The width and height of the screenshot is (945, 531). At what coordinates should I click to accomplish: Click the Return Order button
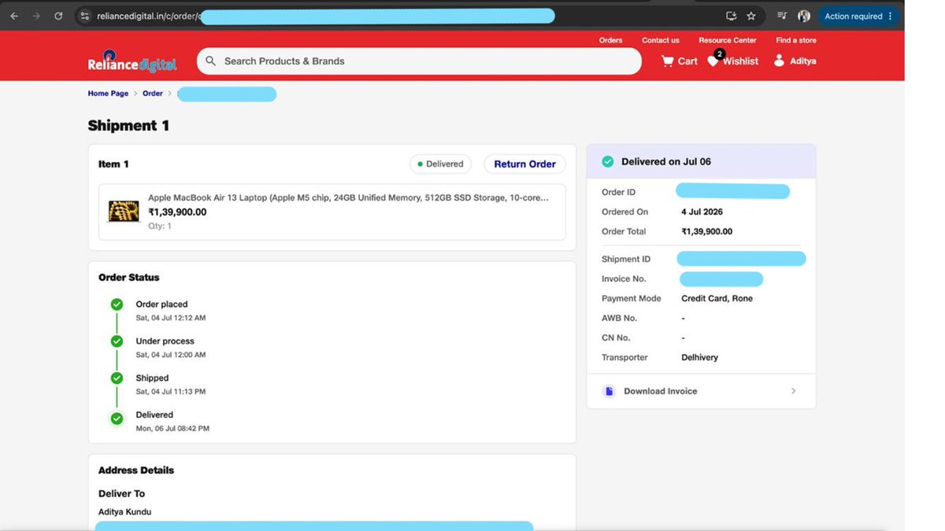coord(524,164)
